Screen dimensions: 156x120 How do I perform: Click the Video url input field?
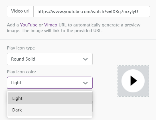(x=92, y=11)
